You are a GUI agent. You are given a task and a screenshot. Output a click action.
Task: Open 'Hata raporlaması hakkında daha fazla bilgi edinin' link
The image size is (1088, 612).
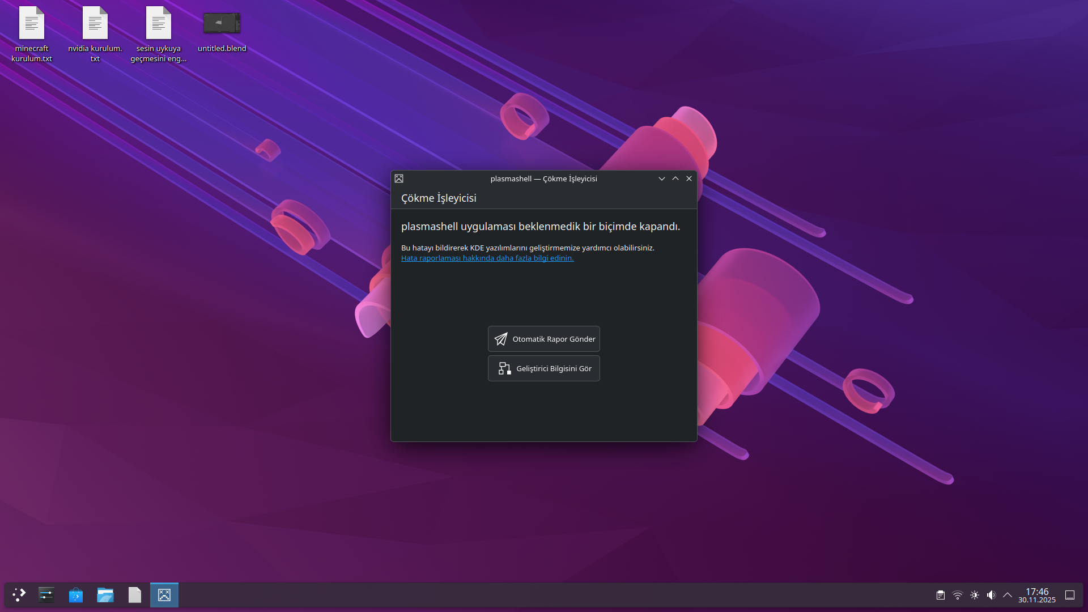click(487, 258)
